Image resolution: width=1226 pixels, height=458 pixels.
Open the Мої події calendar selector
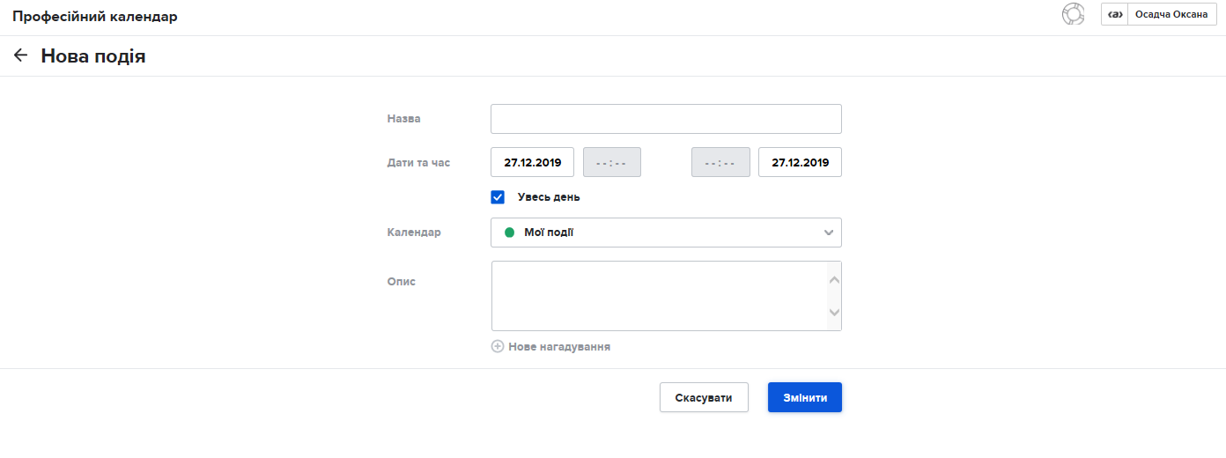(x=665, y=233)
